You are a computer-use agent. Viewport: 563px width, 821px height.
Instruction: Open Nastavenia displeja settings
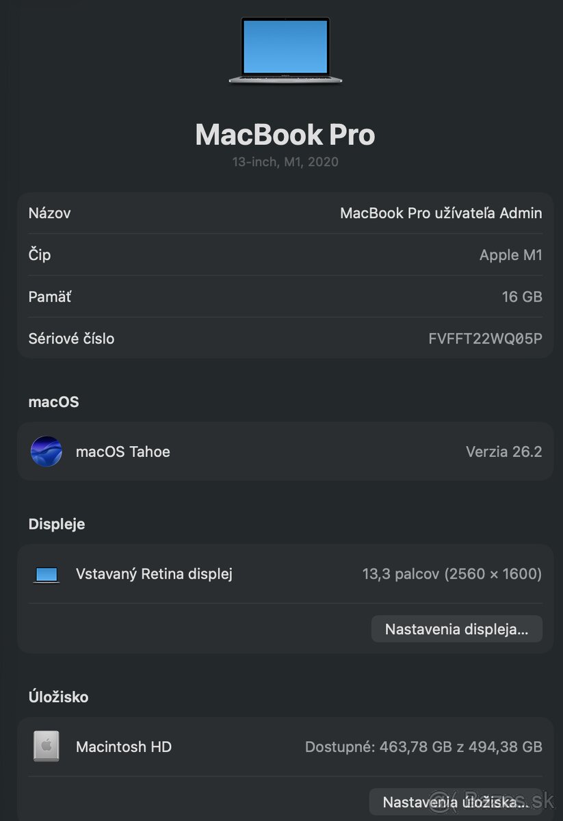(456, 628)
